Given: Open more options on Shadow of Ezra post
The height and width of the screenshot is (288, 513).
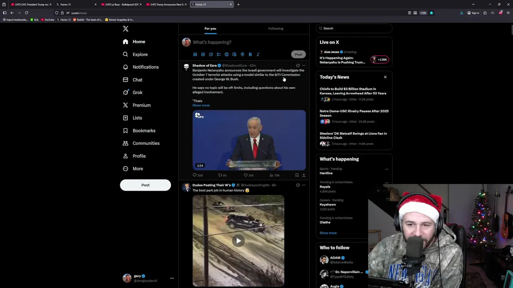Looking at the screenshot, I should tap(304, 66).
